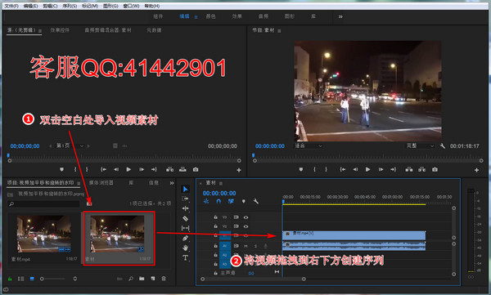Click Insert button in Source monitor

click(169, 169)
